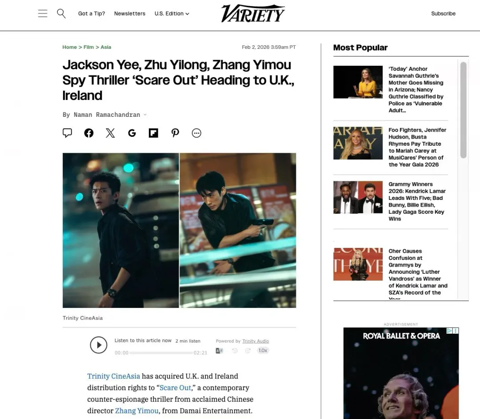Open more sharing options ellipsis
Viewport: 480px width, 419px height.
pyautogui.click(x=196, y=133)
